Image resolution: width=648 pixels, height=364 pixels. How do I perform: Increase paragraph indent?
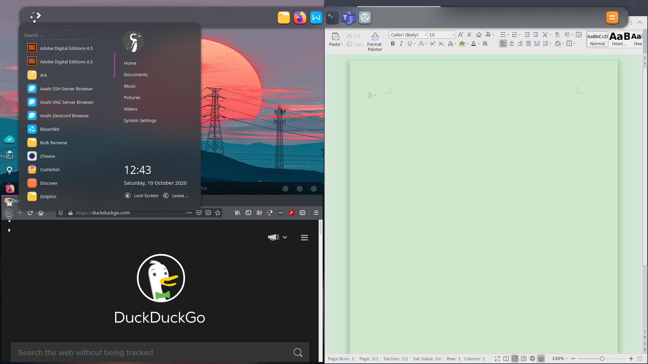(x=536, y=35)
